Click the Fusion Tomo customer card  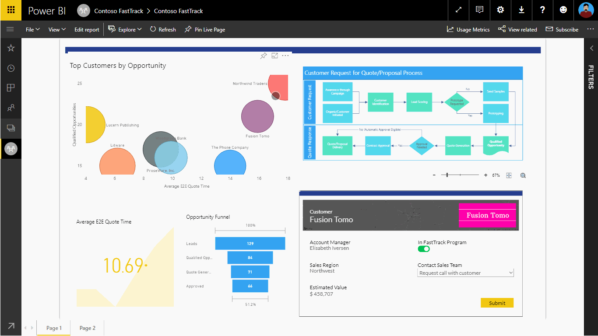487,215
